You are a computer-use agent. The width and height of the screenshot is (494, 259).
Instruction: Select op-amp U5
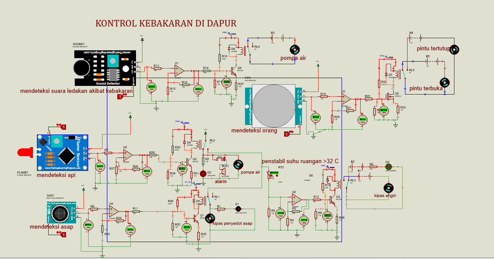point(128,155)
